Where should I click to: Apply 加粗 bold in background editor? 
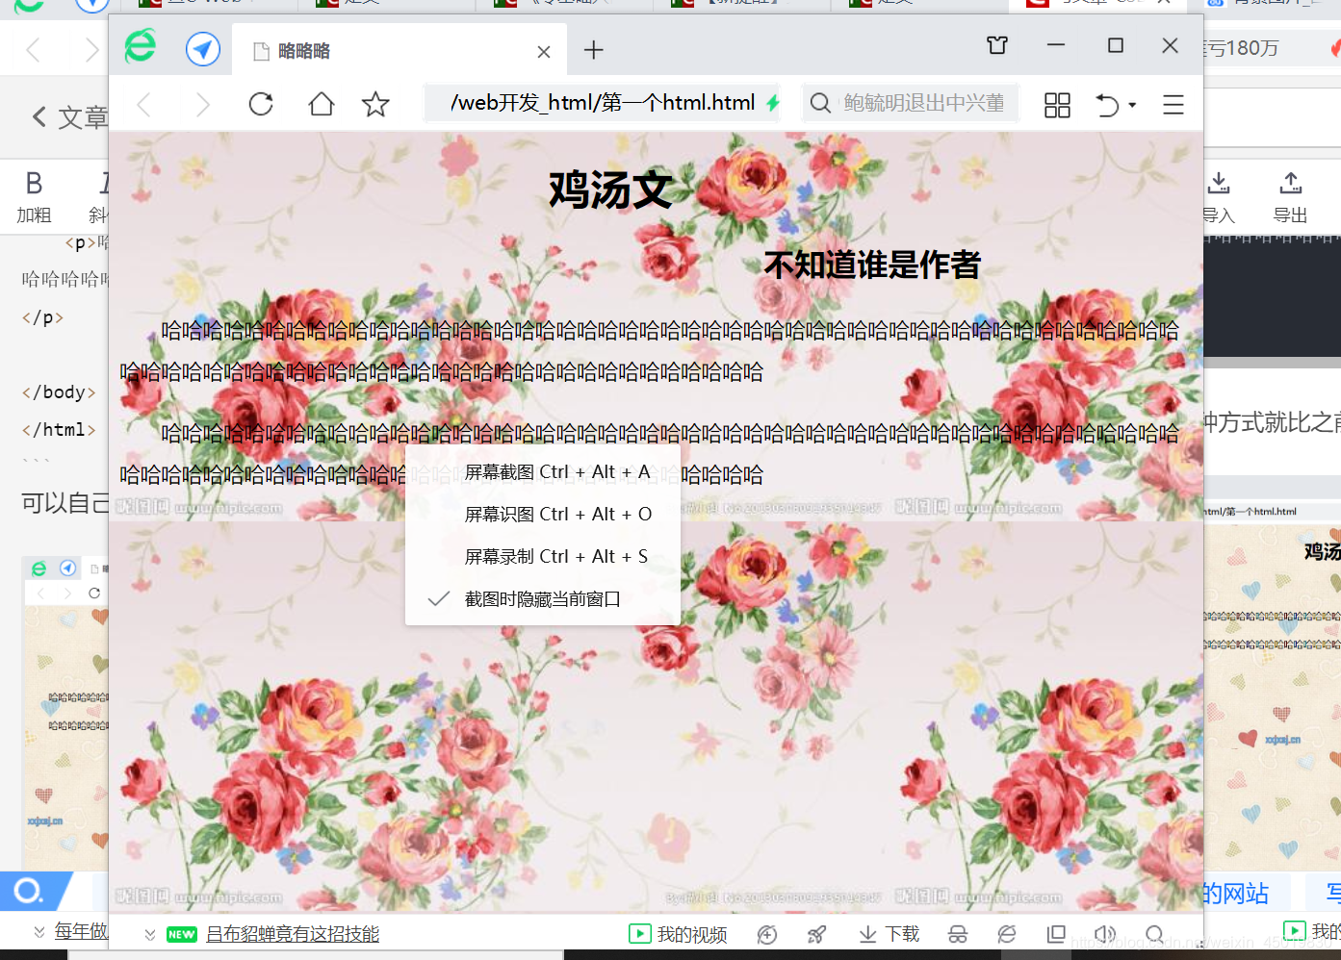click(x=34, y=196)
